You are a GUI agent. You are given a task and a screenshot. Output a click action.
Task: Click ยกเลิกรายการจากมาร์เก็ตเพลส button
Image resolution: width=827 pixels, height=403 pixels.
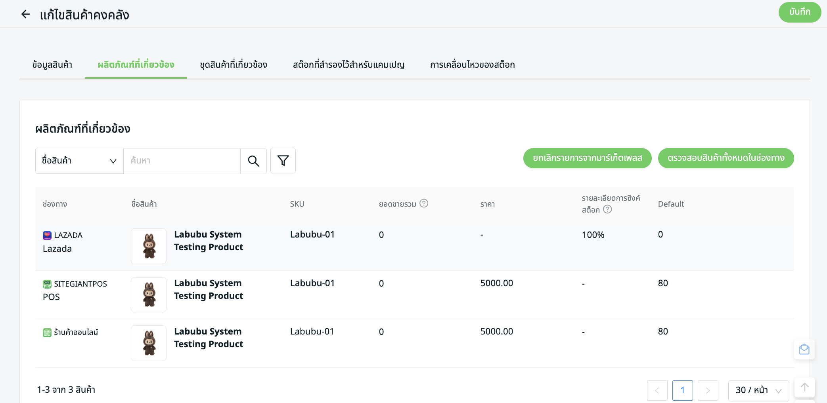[x=587, y=158]
